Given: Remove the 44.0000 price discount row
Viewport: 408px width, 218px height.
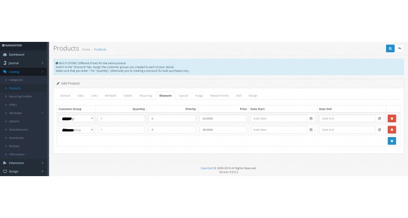Looking at the screenshot, I should 391,119.
